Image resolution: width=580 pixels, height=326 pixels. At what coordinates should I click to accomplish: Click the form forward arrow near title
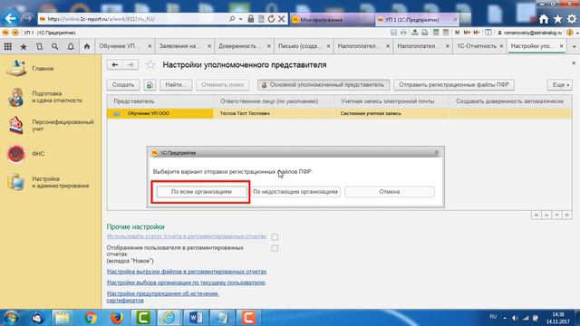[x=130, y=64]
